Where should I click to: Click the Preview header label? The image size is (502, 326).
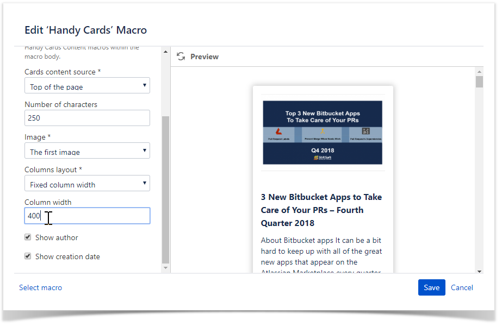point(204,57)
